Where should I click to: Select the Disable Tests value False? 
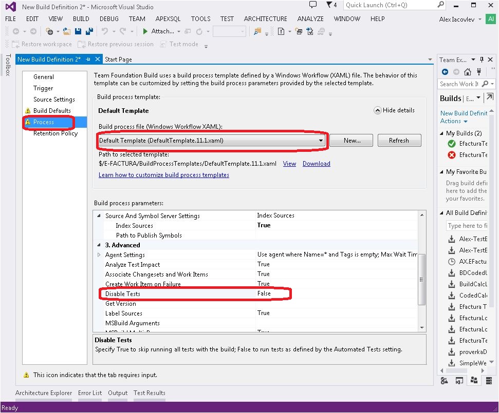tap(264, 293)
